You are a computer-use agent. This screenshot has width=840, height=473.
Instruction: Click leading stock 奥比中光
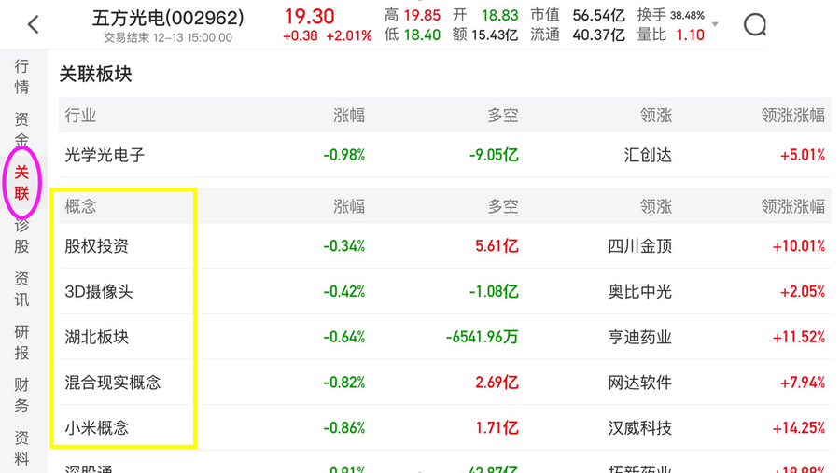(639, 292)
